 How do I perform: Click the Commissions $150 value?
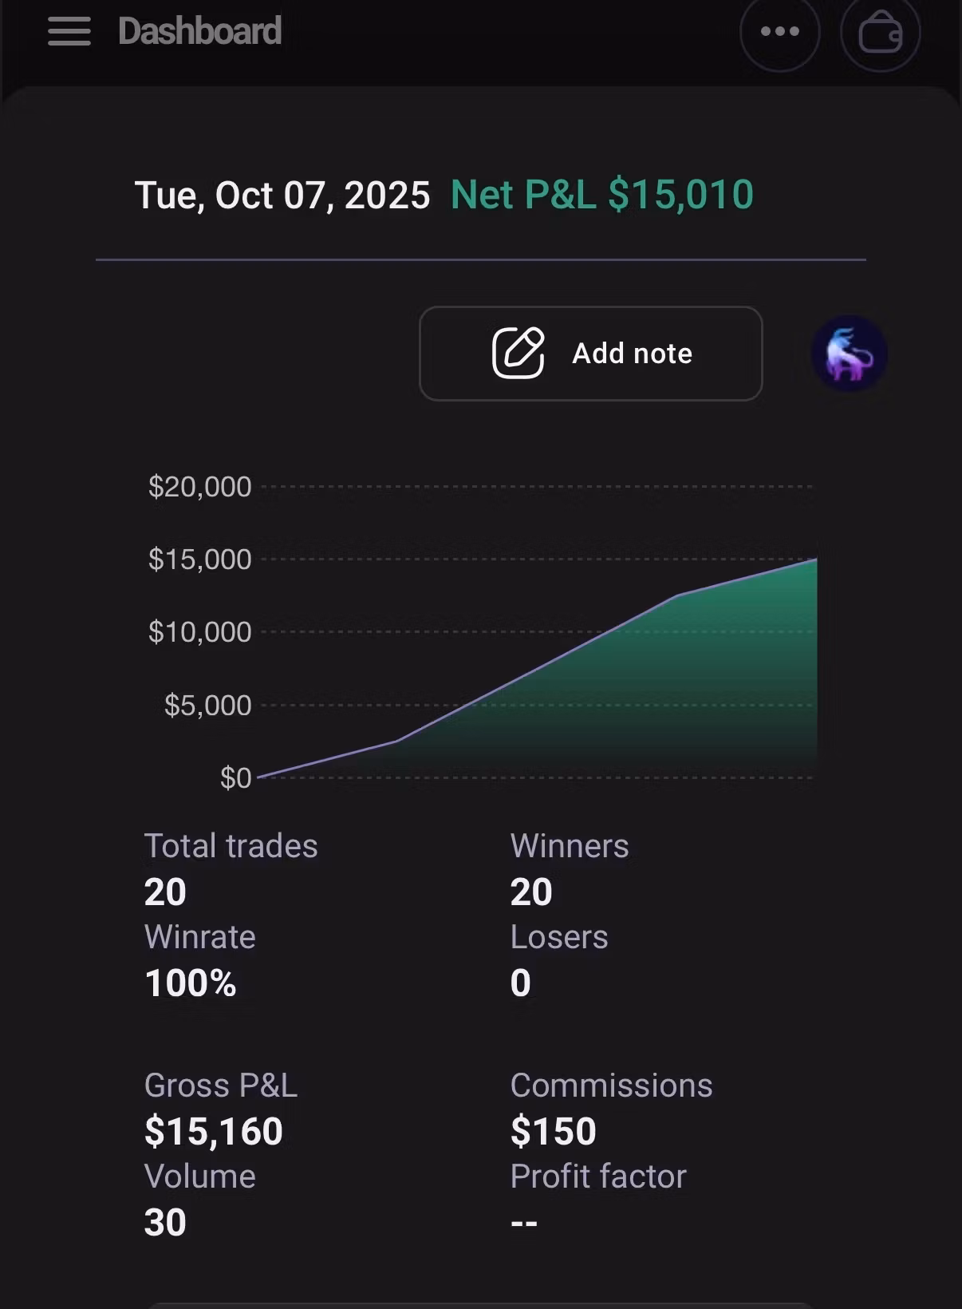tap(554, 1132)
